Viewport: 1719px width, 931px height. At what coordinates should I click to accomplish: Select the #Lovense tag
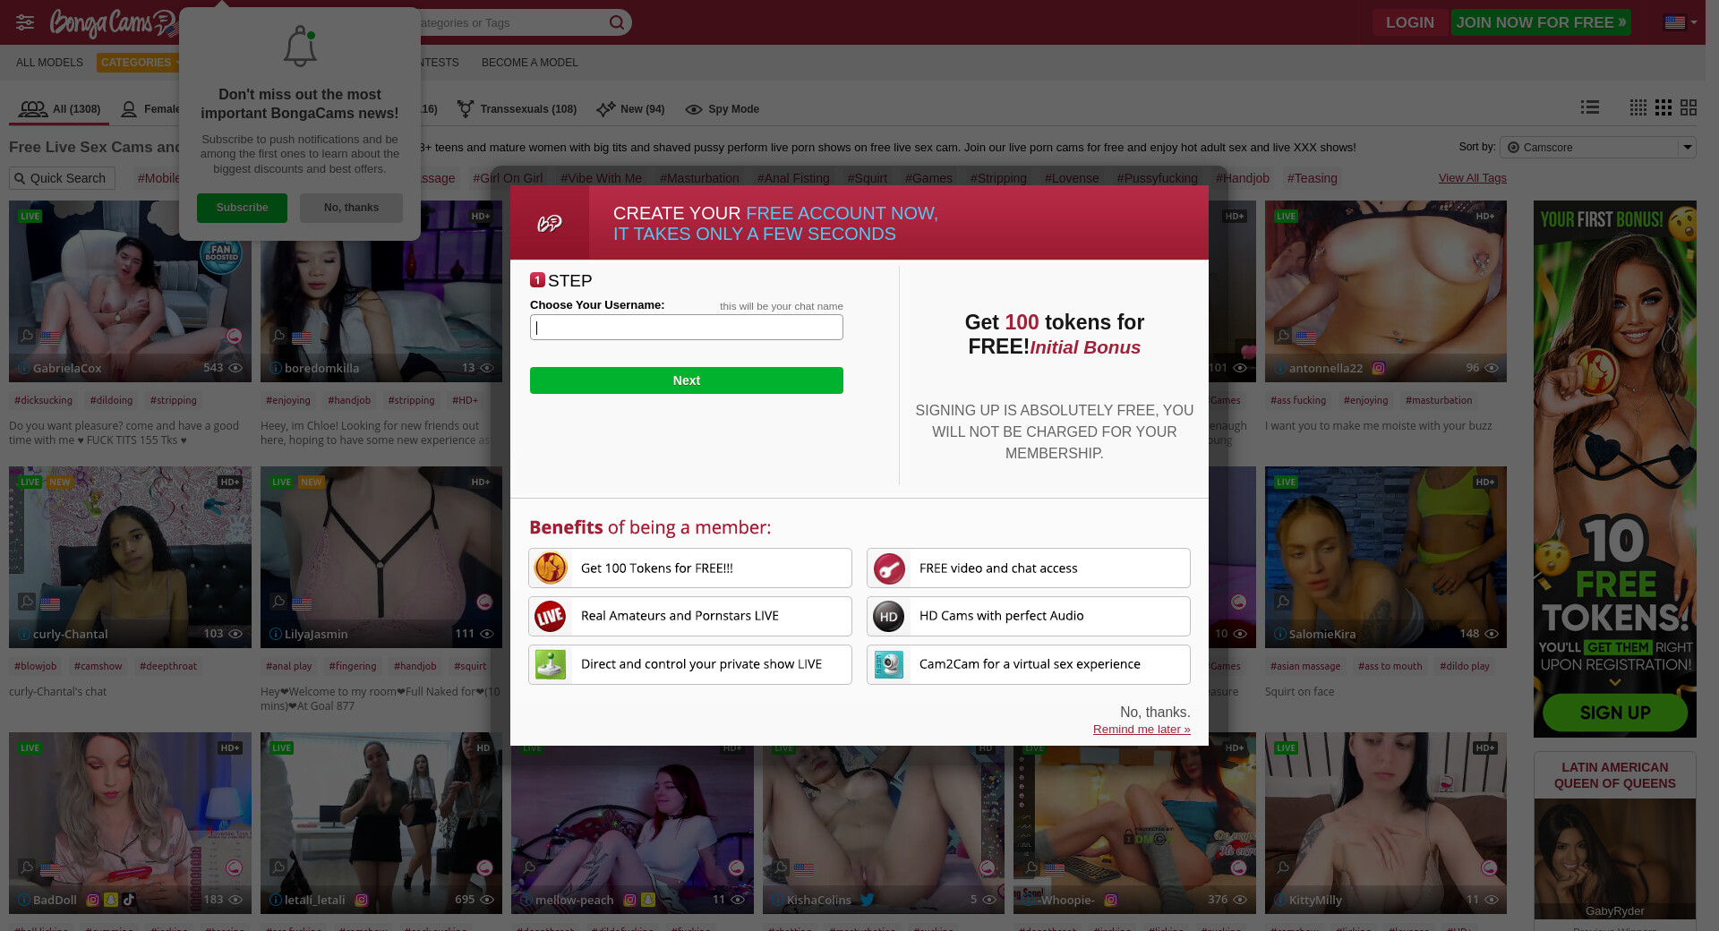pyautogui.click(x=1072, y=178)
